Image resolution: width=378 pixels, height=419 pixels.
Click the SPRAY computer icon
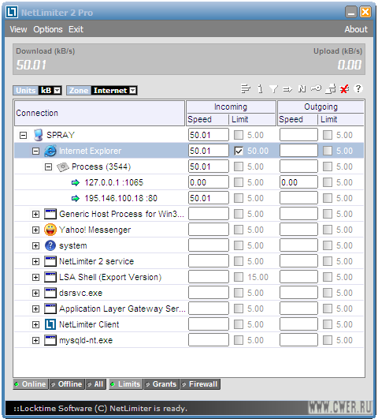coord(38,135)
